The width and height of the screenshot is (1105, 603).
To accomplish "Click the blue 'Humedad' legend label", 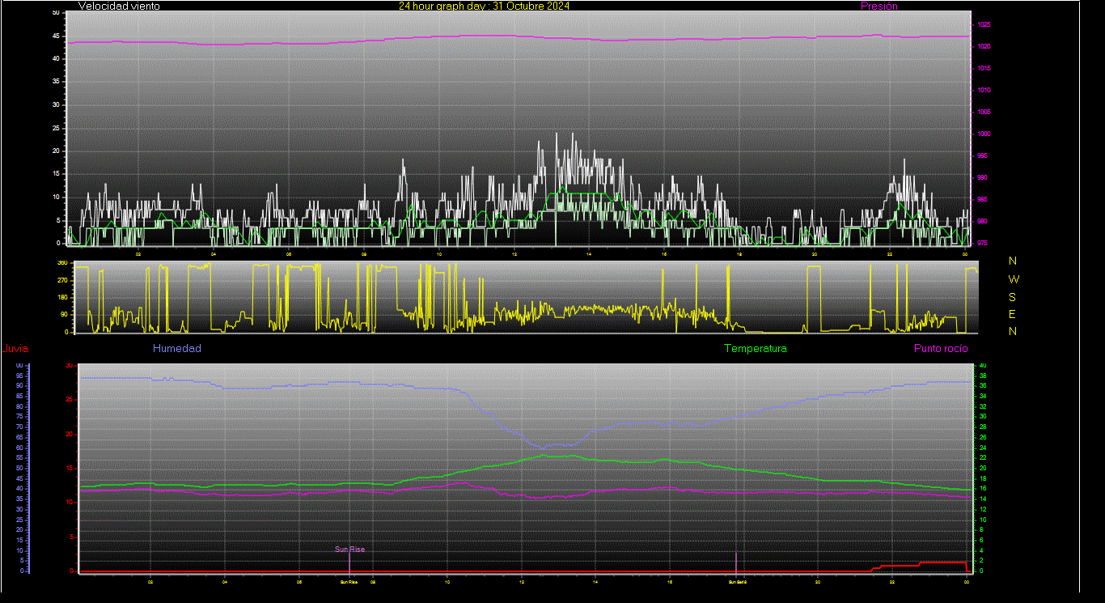I will tap(177, 349).
